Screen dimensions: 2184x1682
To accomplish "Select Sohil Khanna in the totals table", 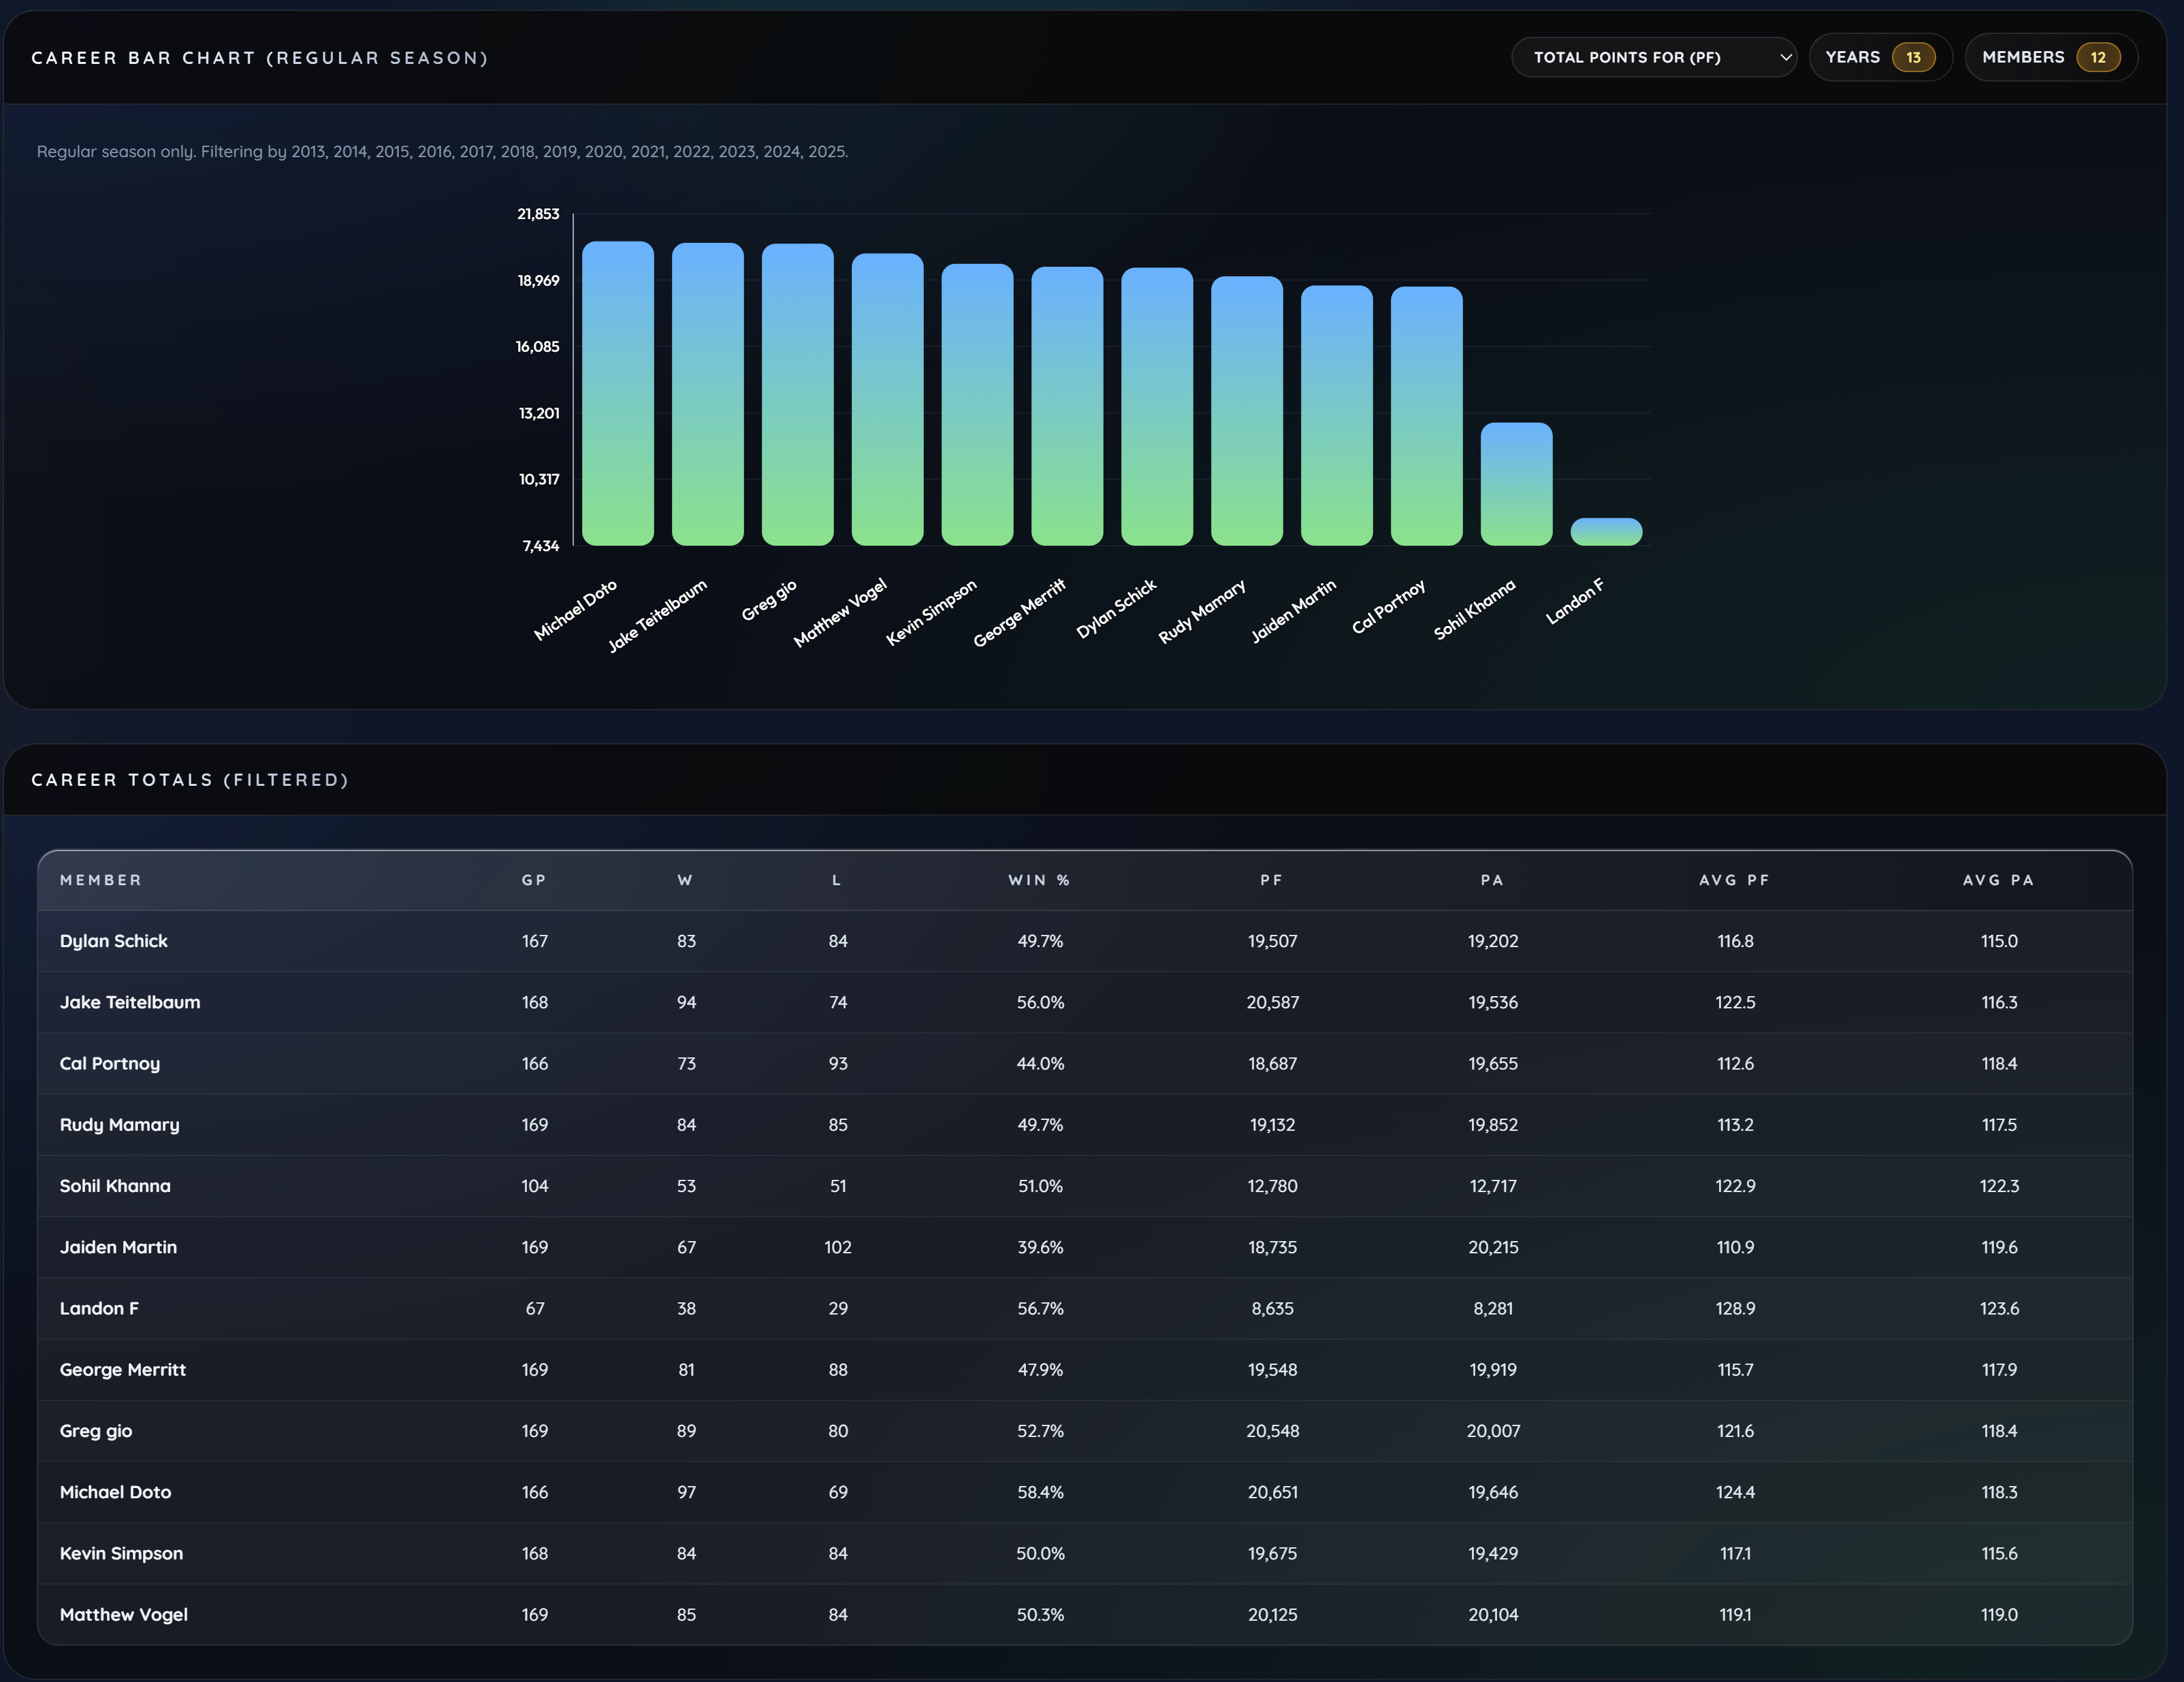I will click(115, 1186).
